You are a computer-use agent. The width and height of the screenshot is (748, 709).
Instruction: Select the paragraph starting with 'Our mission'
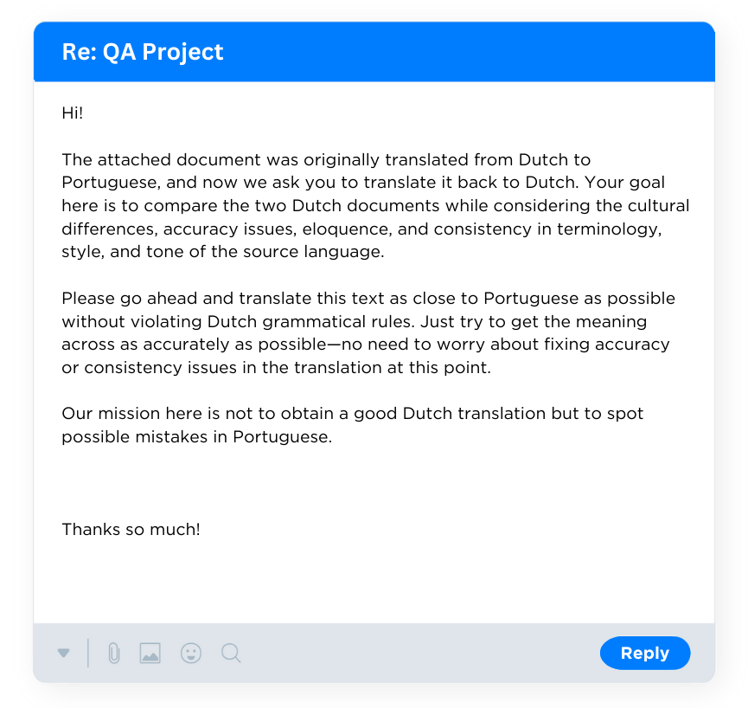pos(352,425)
